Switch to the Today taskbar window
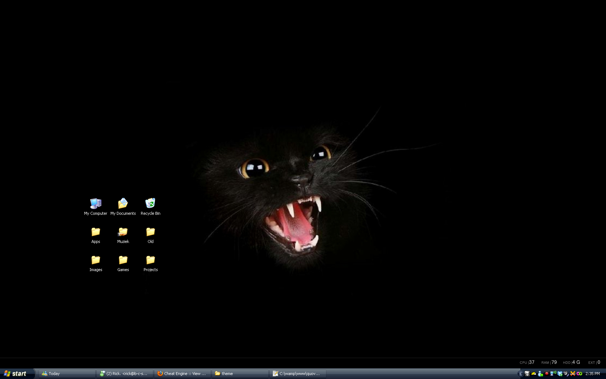This screenshot has height=379, width=606. click(67, 374)
